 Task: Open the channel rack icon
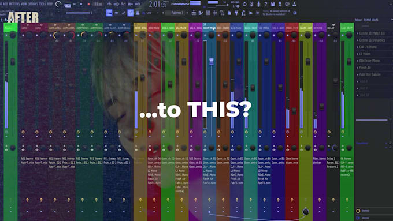[208, 13]
